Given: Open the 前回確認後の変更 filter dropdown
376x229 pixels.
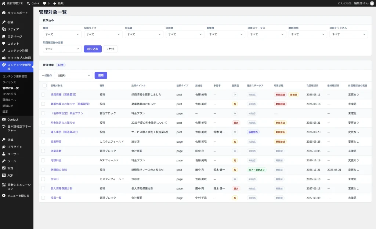Looking at the screenshot, I should 62,49.
